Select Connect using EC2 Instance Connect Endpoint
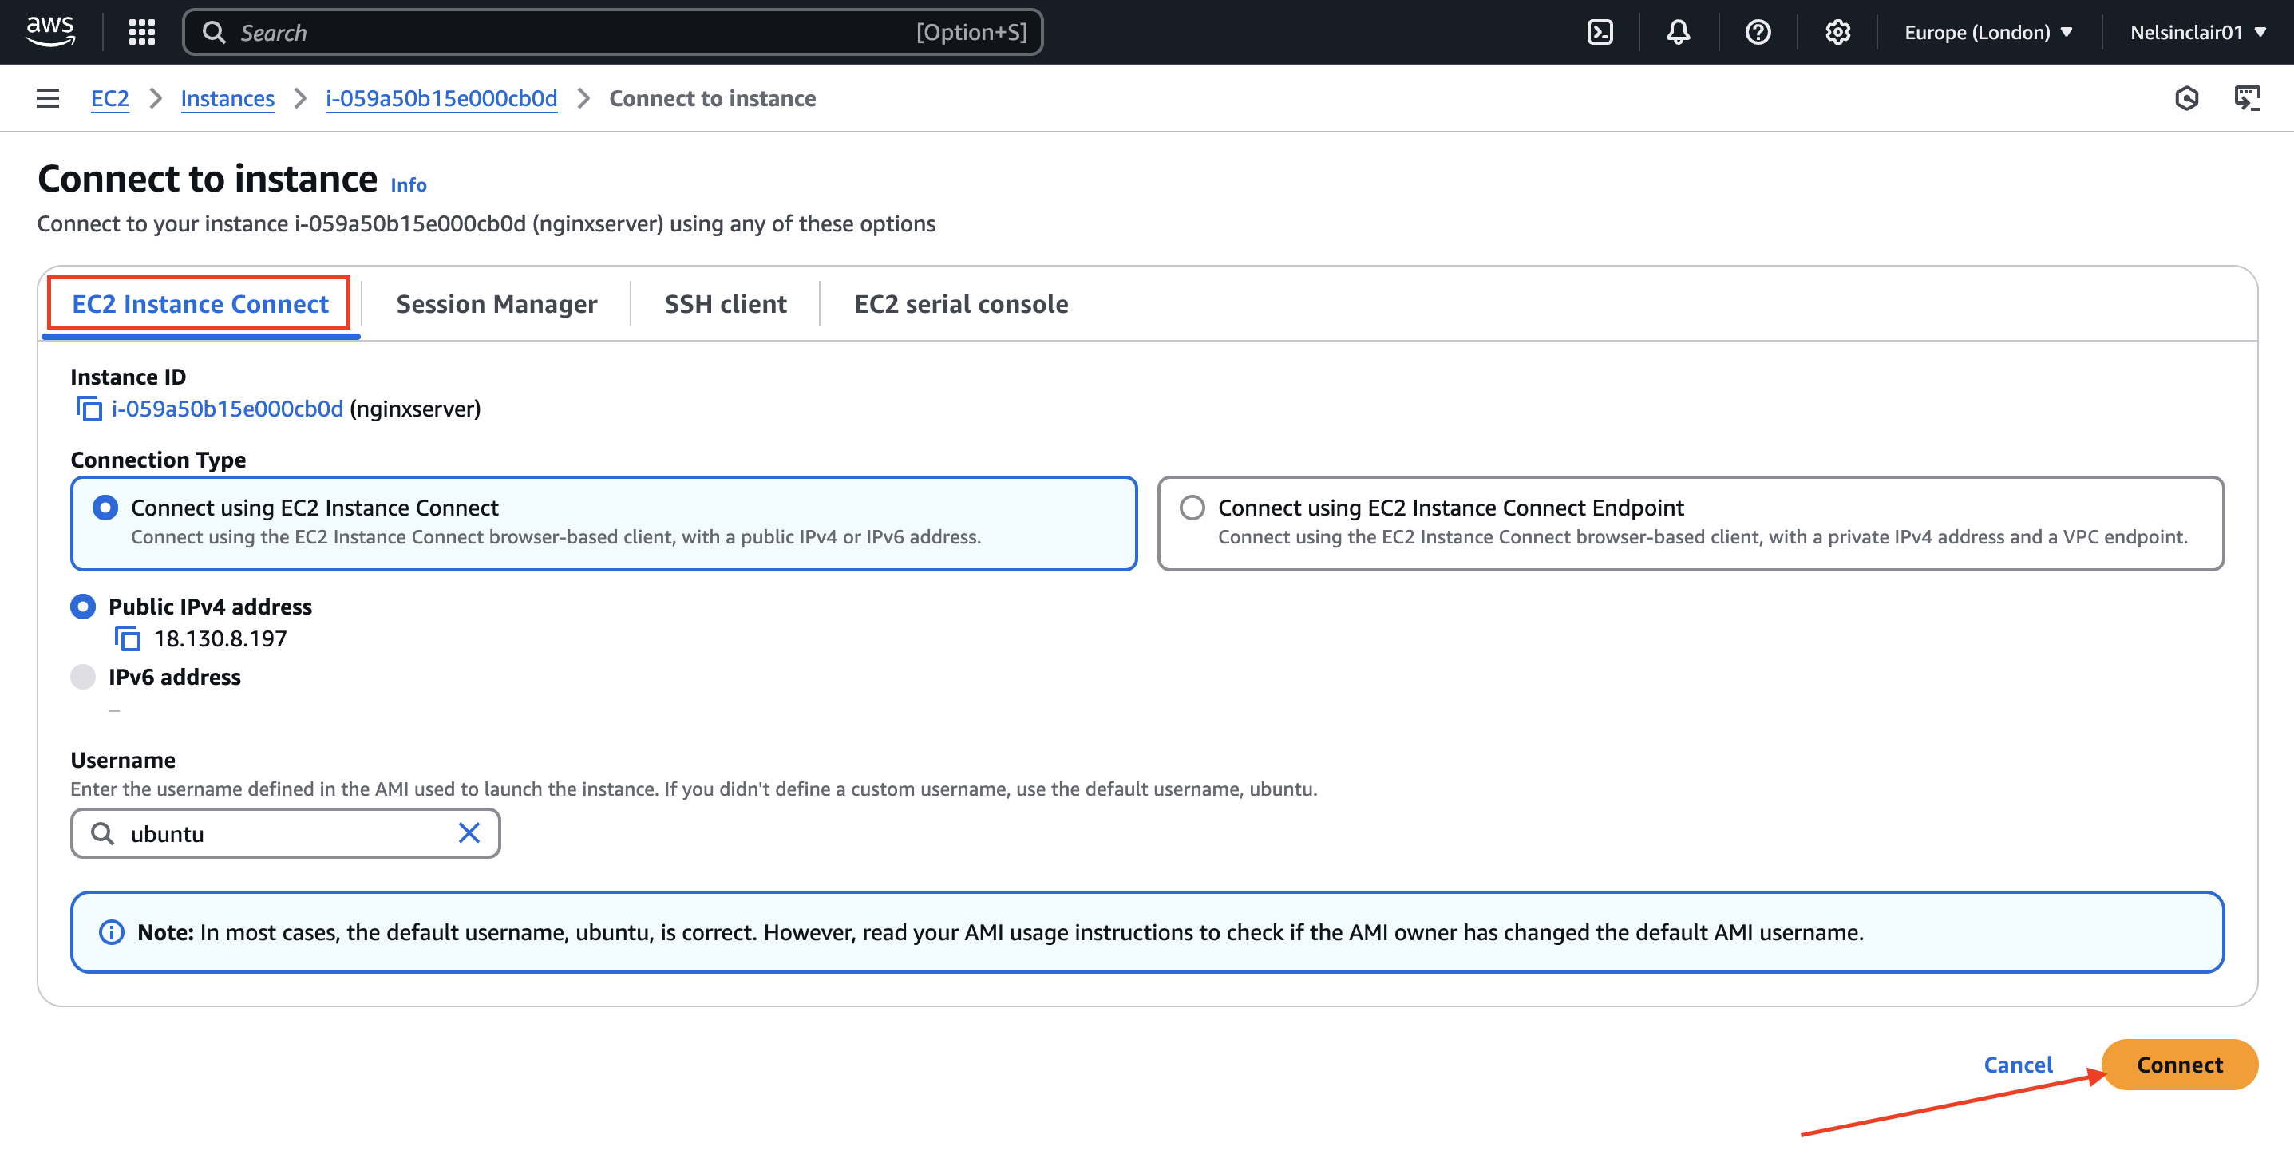Viewport: 2294px width, 1170px height. (1691, 523)
